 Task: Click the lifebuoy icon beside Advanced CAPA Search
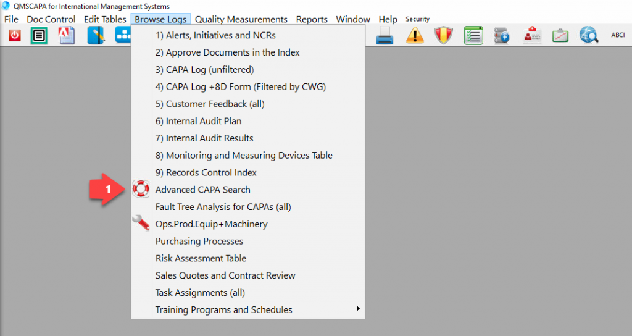coord(141,189)
